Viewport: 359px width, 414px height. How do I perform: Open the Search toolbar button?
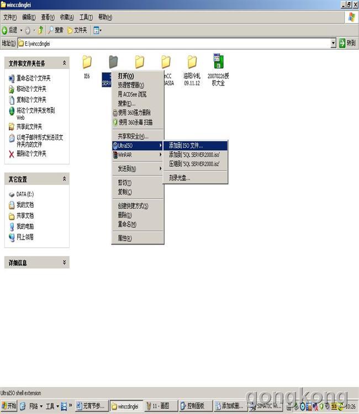56,30
